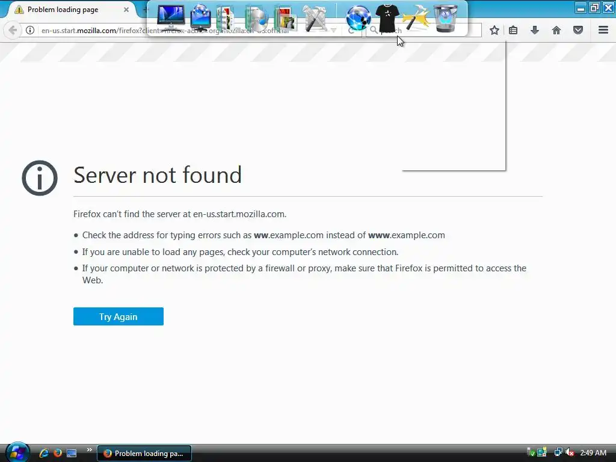Open the Documents folder icon in the dock
Screen dimensions: 616x462
226,18
